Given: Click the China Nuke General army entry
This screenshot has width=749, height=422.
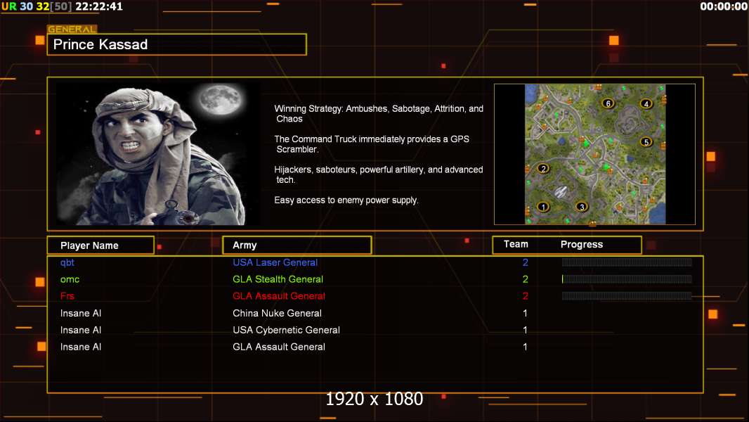Looking at the screenshot, I should coord(277,313).
